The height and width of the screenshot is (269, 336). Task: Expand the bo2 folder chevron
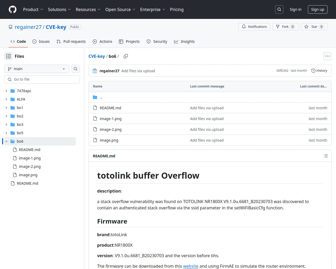[6, 116]
